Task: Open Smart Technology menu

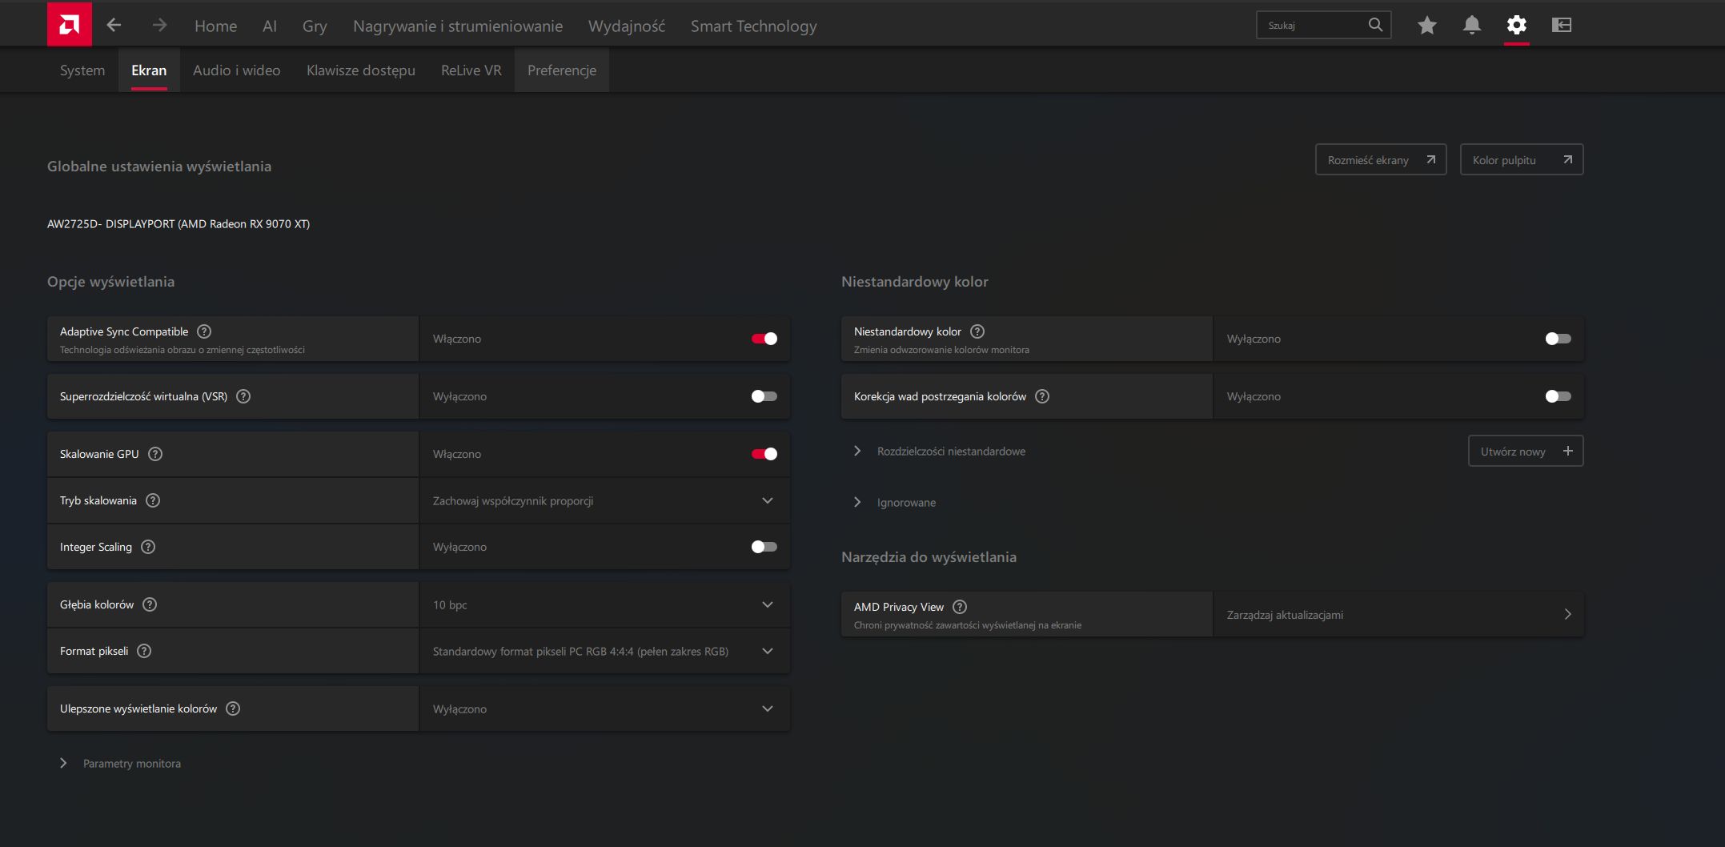Action: [753, 26]
